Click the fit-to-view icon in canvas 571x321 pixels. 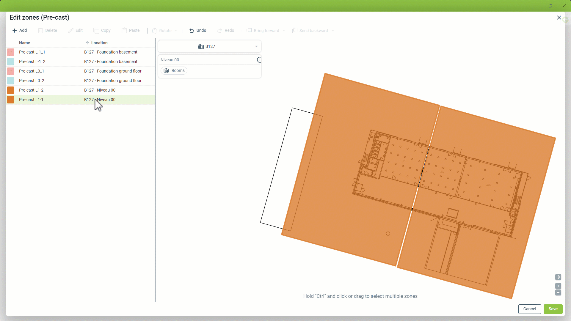[x=558, y=277]
